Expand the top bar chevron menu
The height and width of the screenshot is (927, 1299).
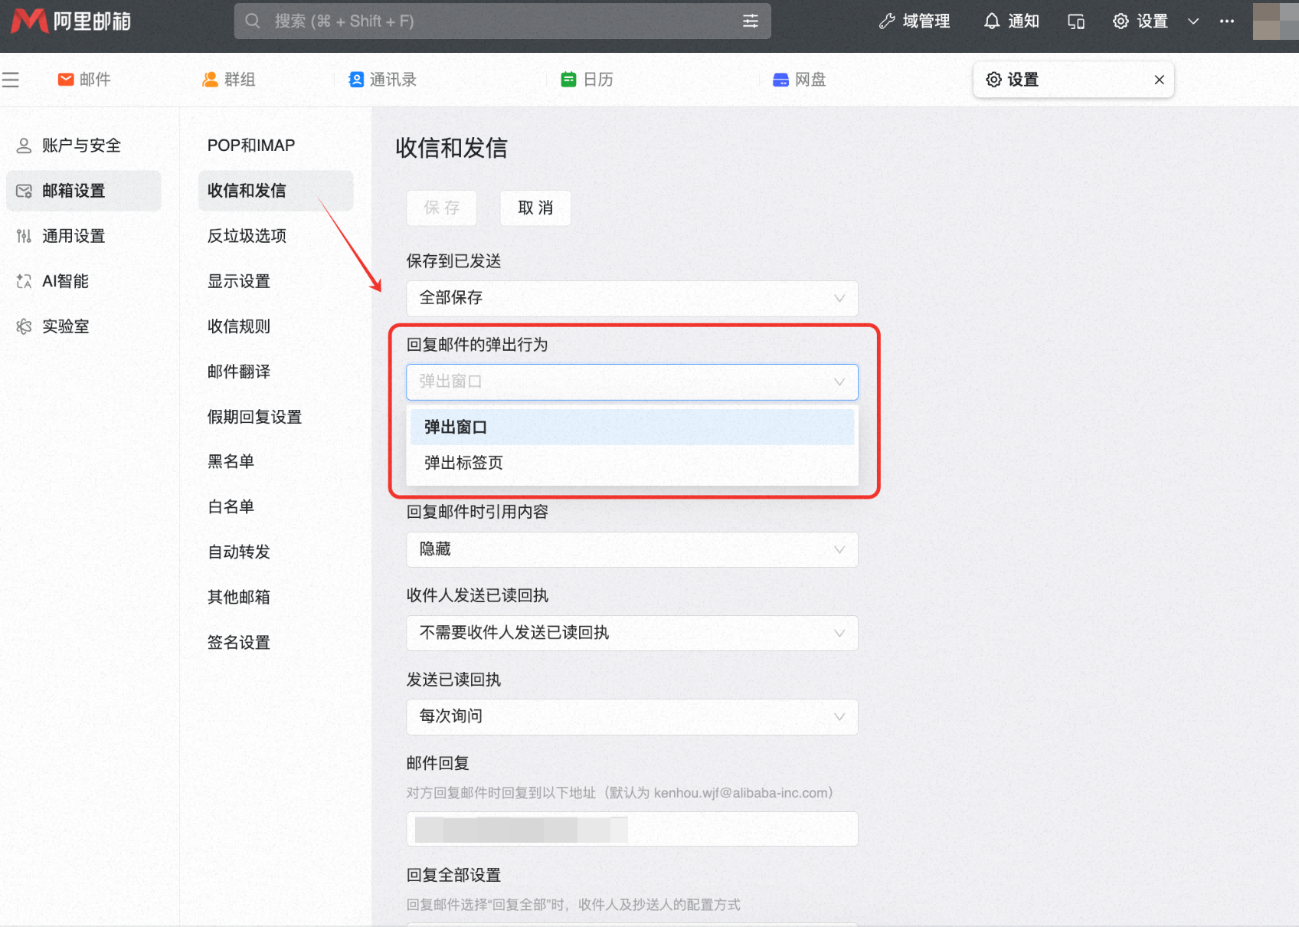pyautogui.click(x=1193, y=21)
